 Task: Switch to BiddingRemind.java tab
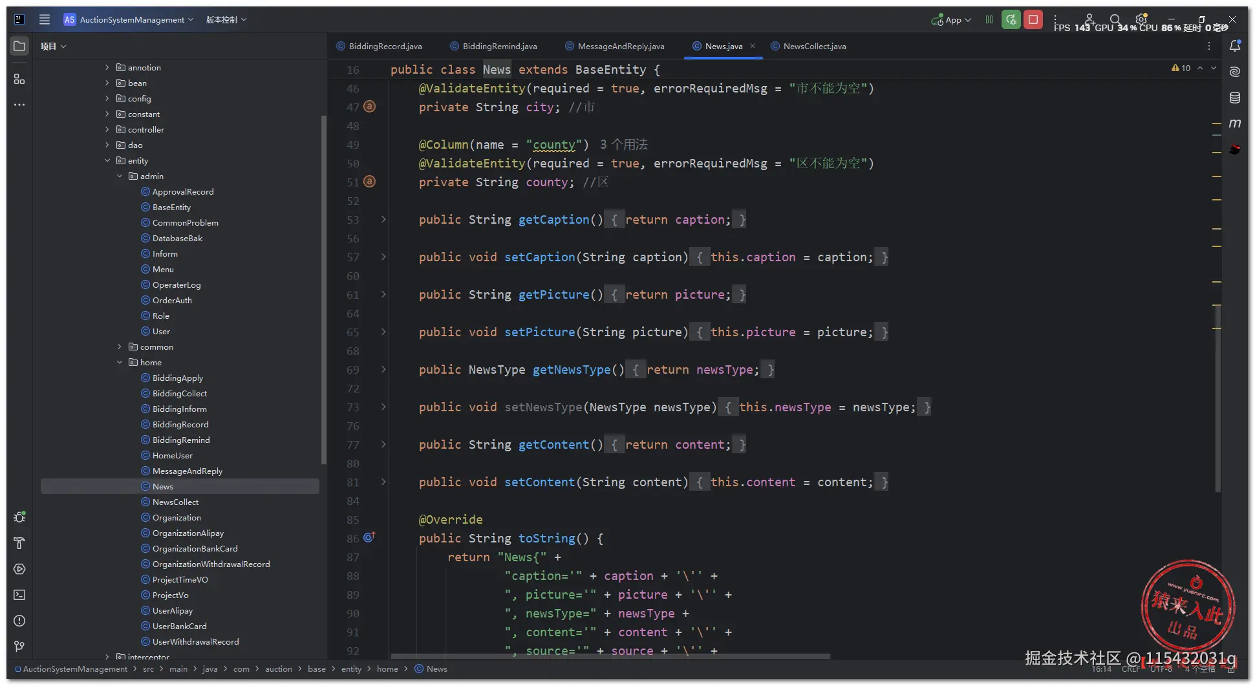(494, 46)
